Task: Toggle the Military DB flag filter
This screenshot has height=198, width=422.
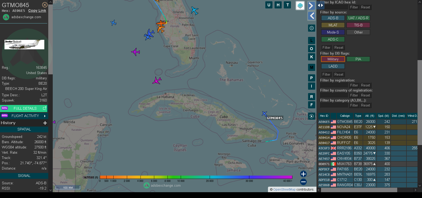Action: coord(333,59)
